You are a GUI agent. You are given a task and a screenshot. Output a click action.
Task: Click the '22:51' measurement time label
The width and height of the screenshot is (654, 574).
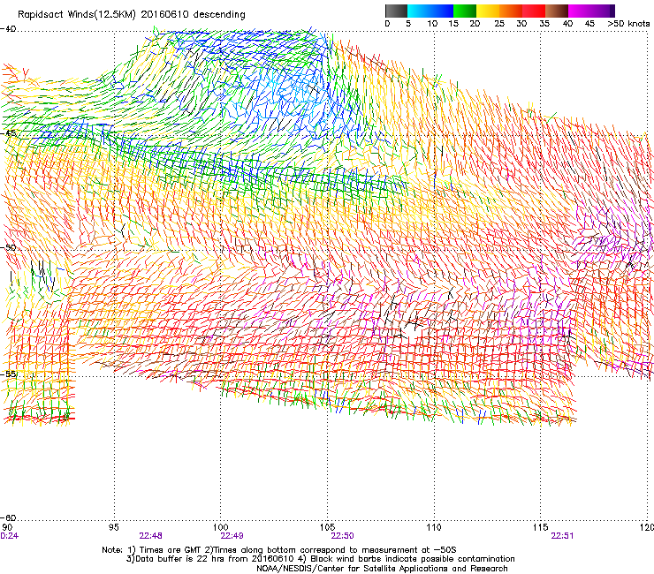pos(562,536)
